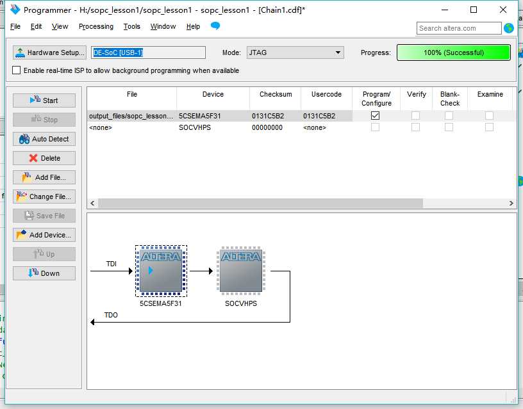Minimize the Programmer window
This screenshot has width=523, height=409.
445,10
